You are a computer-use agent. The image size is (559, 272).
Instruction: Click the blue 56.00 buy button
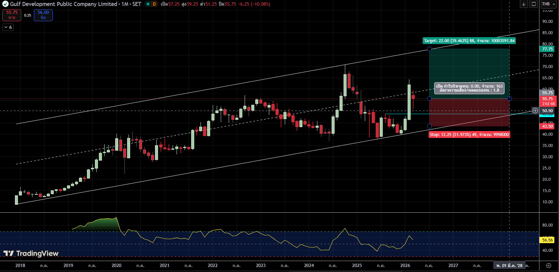(43, 15)
